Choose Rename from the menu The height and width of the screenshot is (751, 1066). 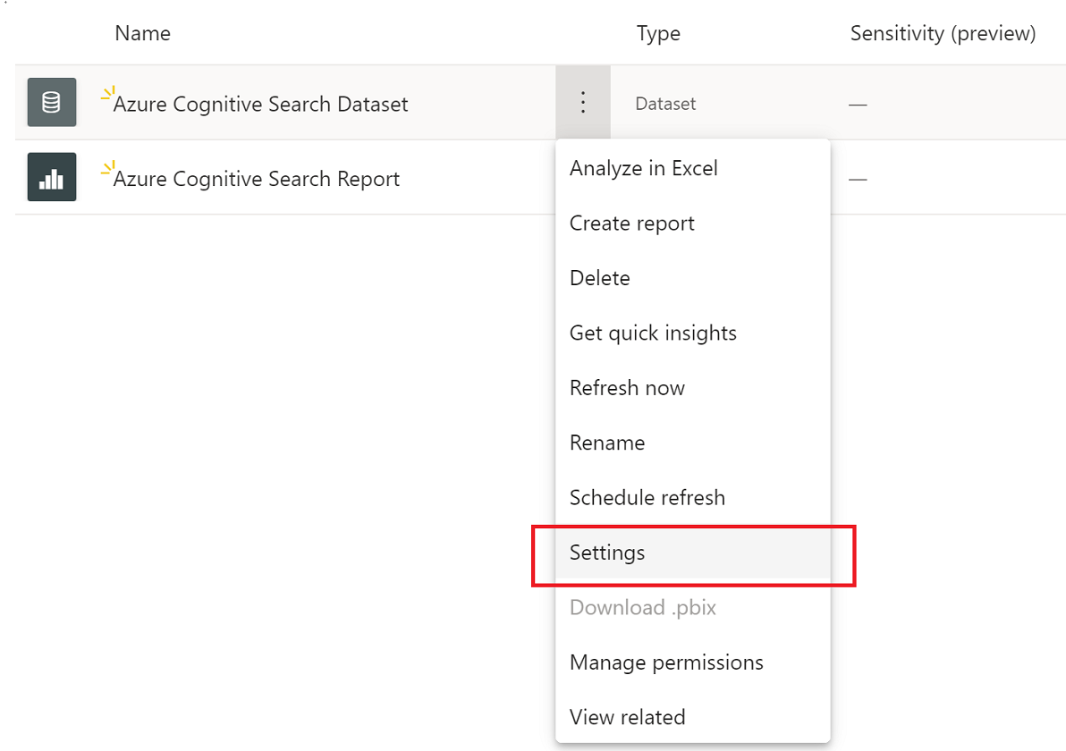pyautogui.click(x=607, y=443)
